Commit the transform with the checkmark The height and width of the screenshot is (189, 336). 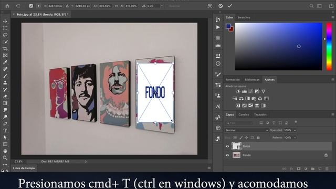(x=230, y=6)
